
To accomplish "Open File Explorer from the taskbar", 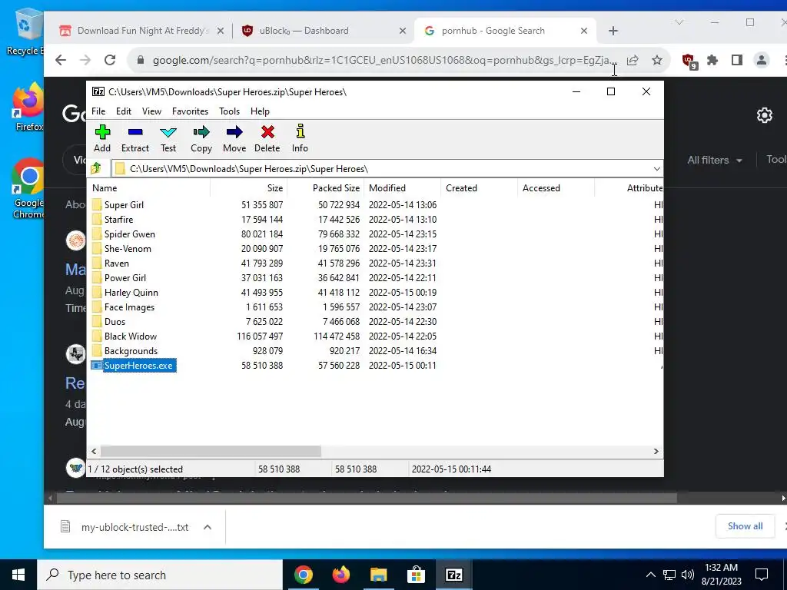I will pos(378,575).
